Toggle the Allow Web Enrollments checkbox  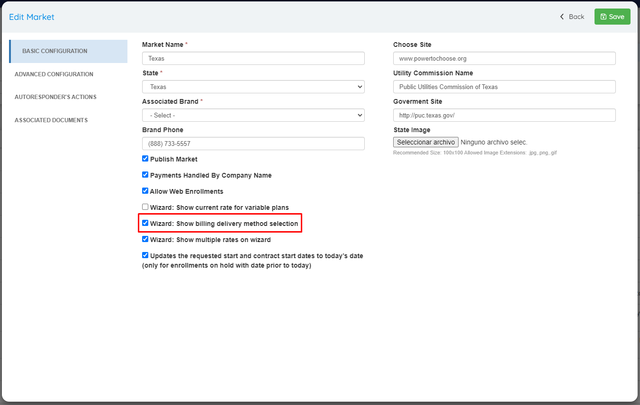tap(145, 191)
